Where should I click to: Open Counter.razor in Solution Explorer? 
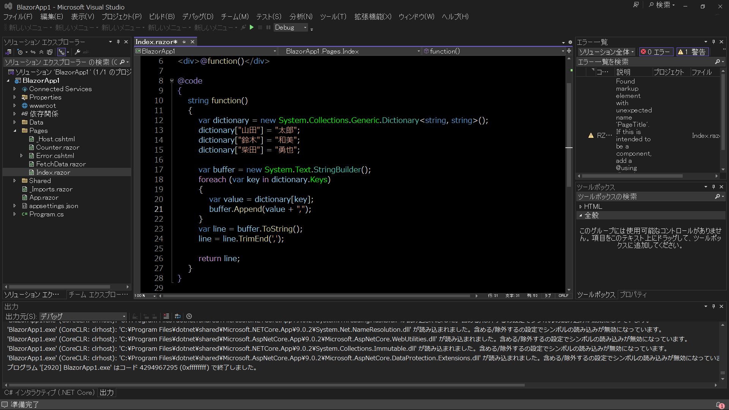pos(57,147)
